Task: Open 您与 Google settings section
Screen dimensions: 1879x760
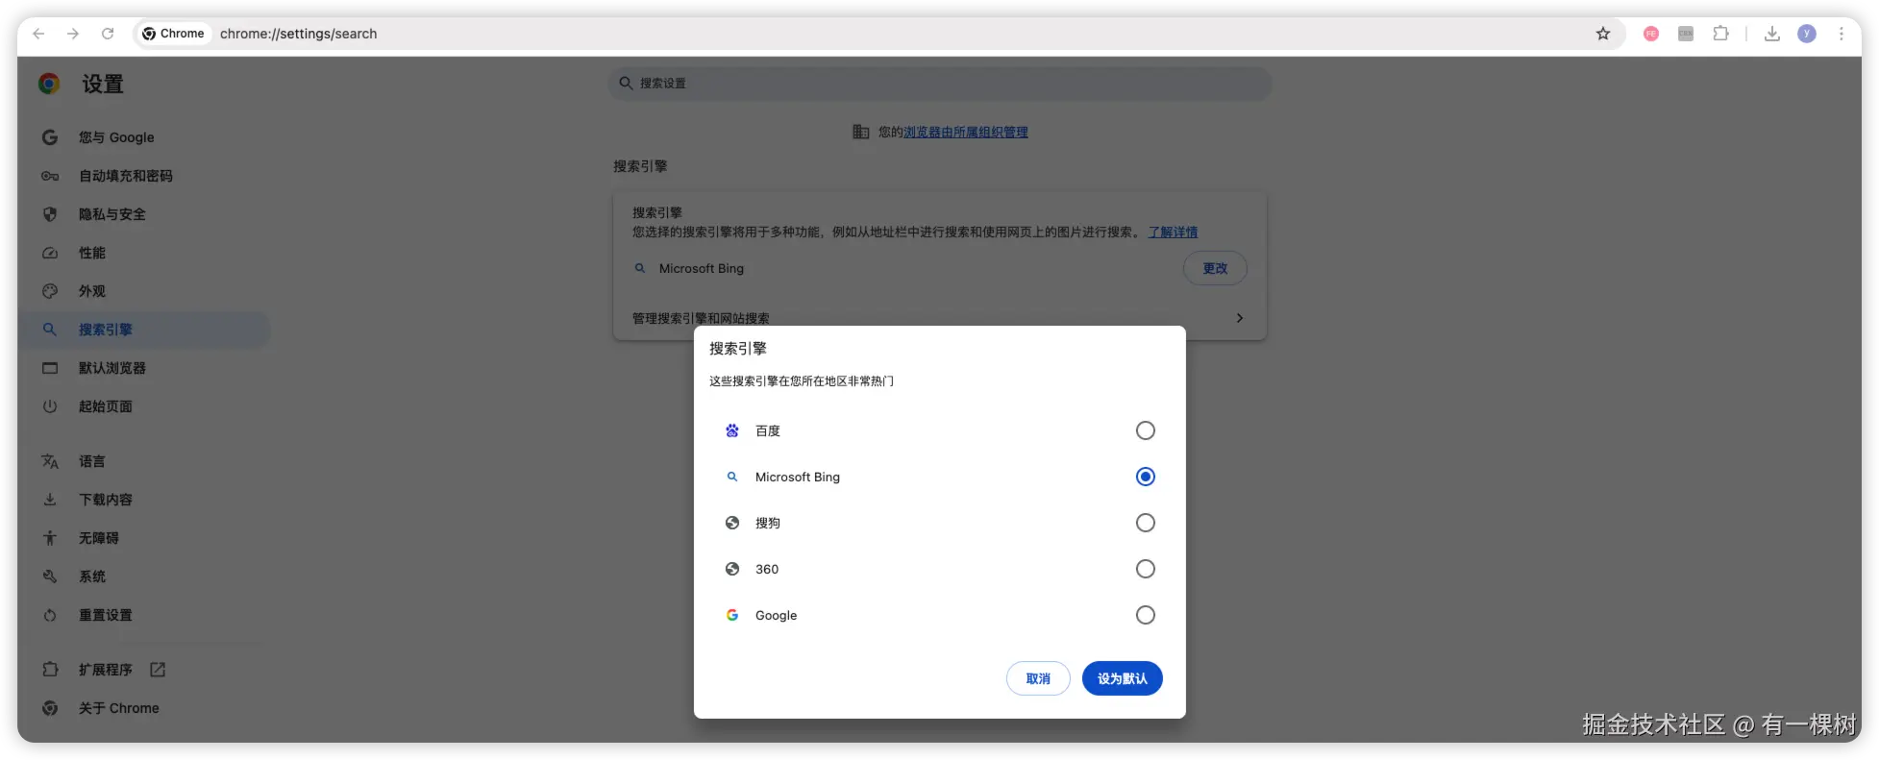Action: coord(144,137)
